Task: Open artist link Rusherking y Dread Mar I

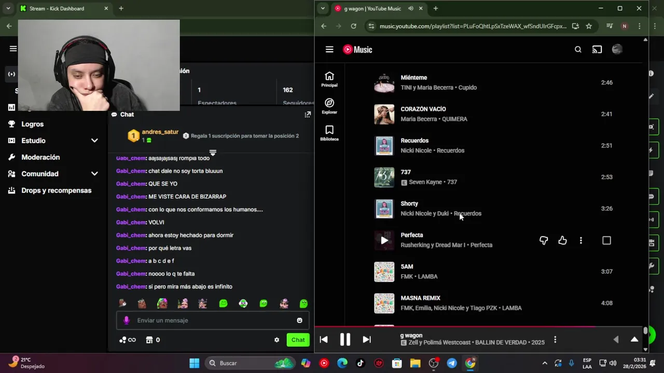Action: (x=433, y=245)
